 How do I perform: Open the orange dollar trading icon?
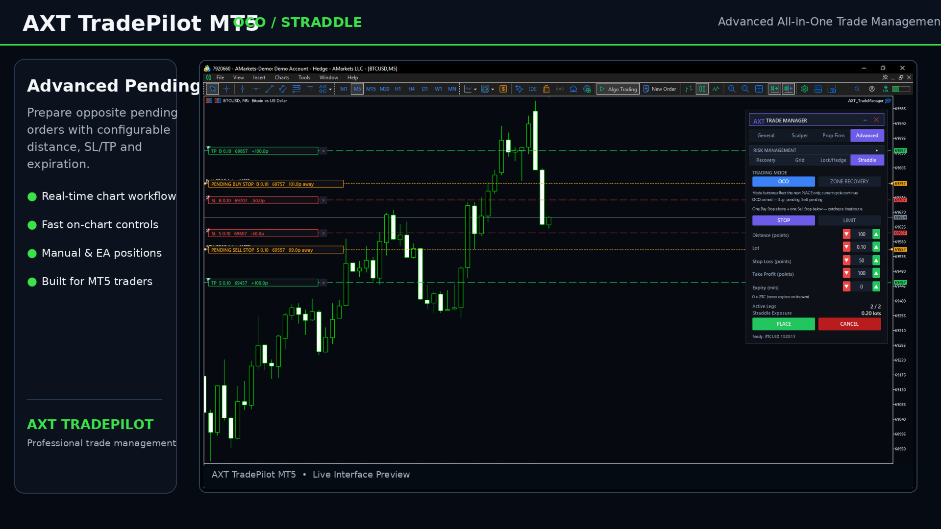(x=503, y=89)
